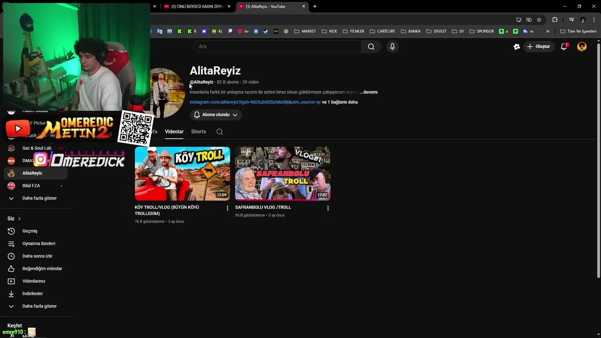Expand 'Daha fazla göster' below İndirilenler

(x=36, y=306)
